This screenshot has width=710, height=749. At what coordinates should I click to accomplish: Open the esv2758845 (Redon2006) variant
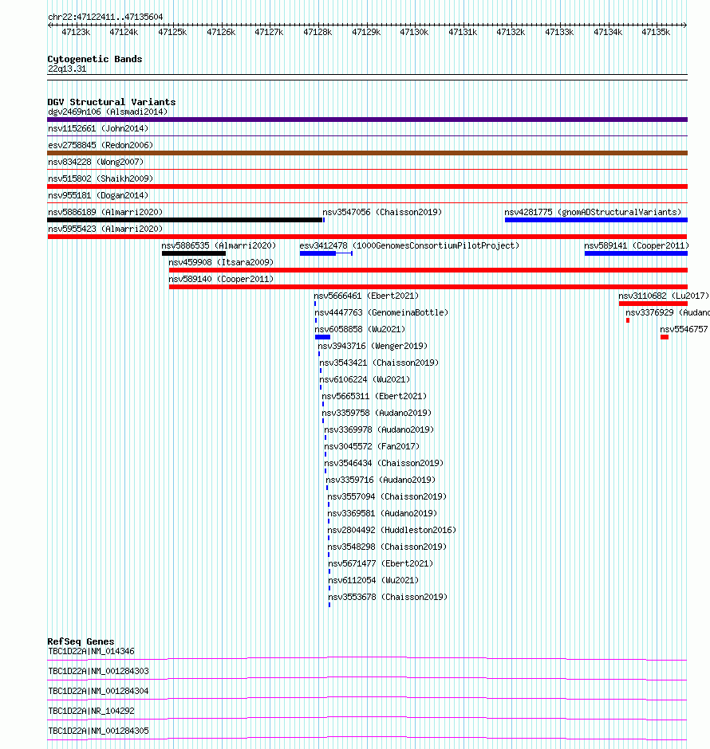101,145
